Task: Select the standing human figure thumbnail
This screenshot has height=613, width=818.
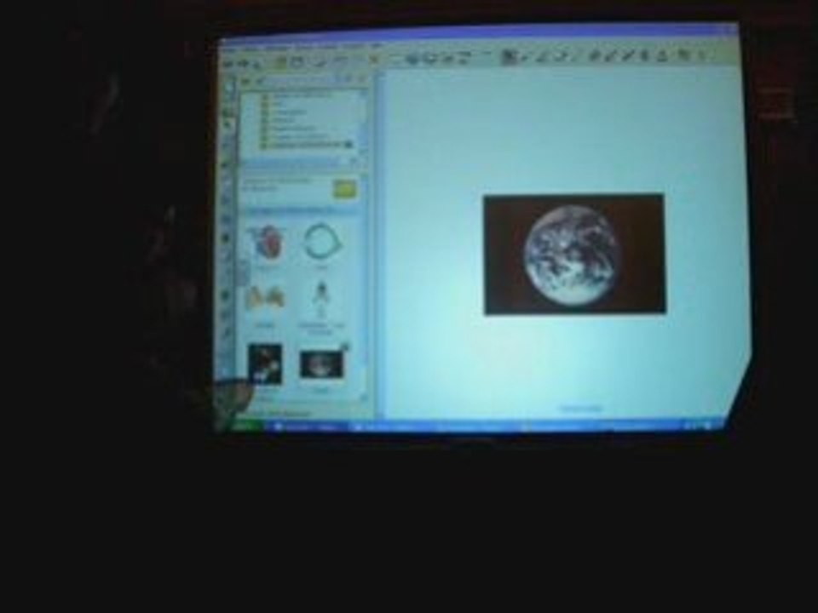Action: click(321, 298)
